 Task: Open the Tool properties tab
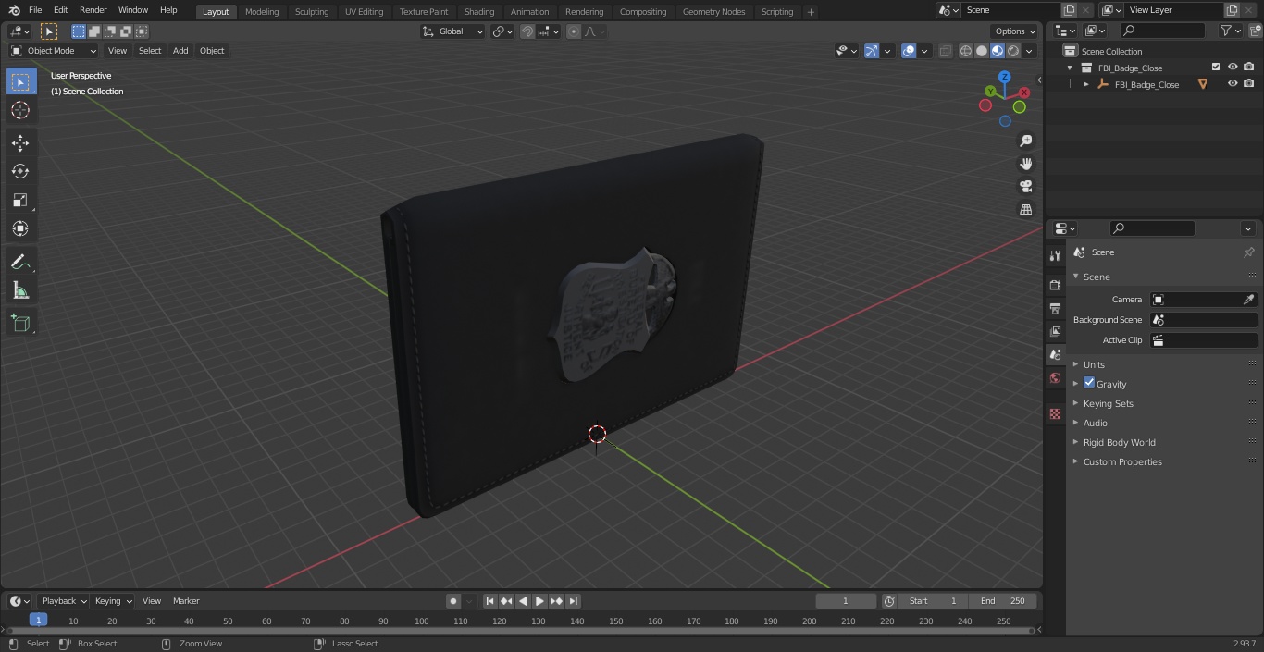[1055, 255]
